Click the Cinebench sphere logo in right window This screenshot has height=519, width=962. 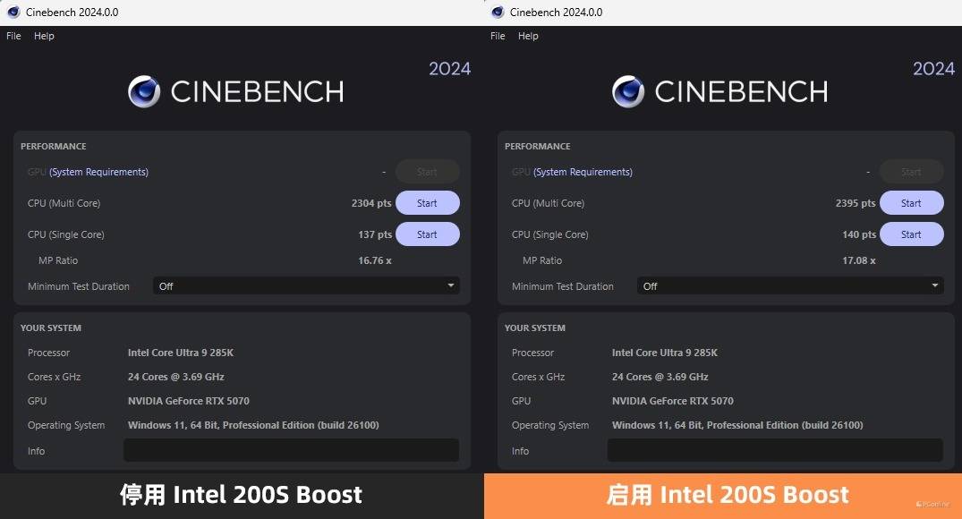point(628,91)
